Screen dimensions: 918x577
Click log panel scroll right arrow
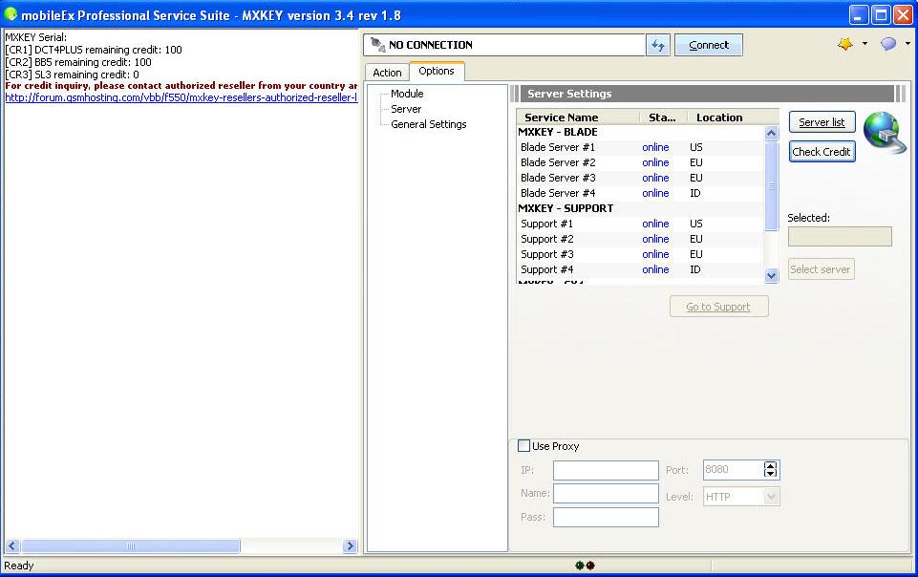pos(351,546)
